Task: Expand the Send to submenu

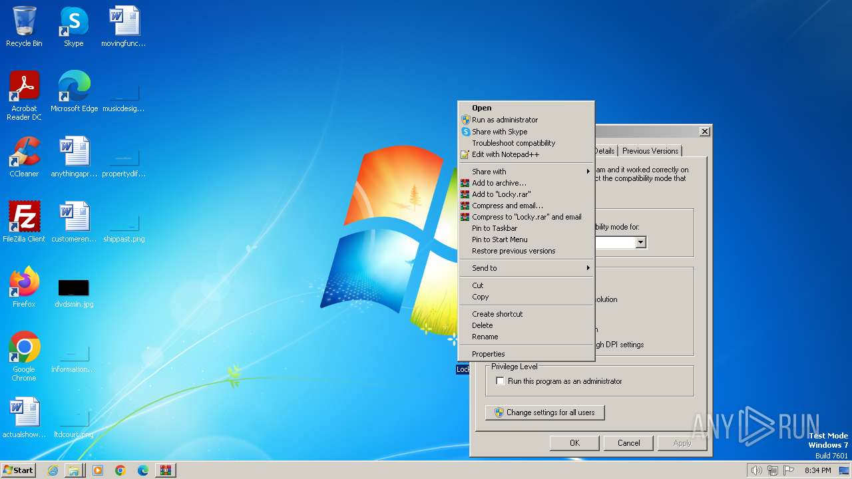Action: point(526,268)
